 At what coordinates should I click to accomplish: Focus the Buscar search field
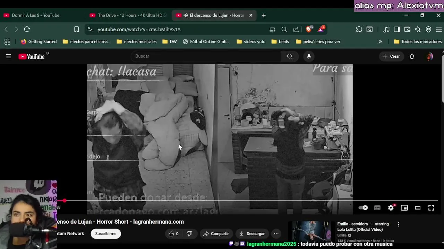[206, 56]
